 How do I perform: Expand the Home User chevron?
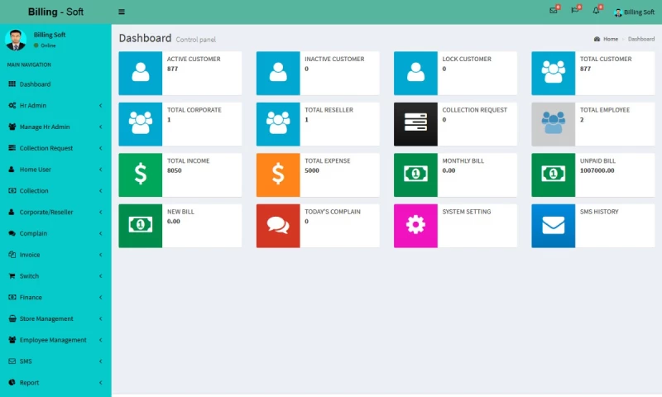[100, 170]
